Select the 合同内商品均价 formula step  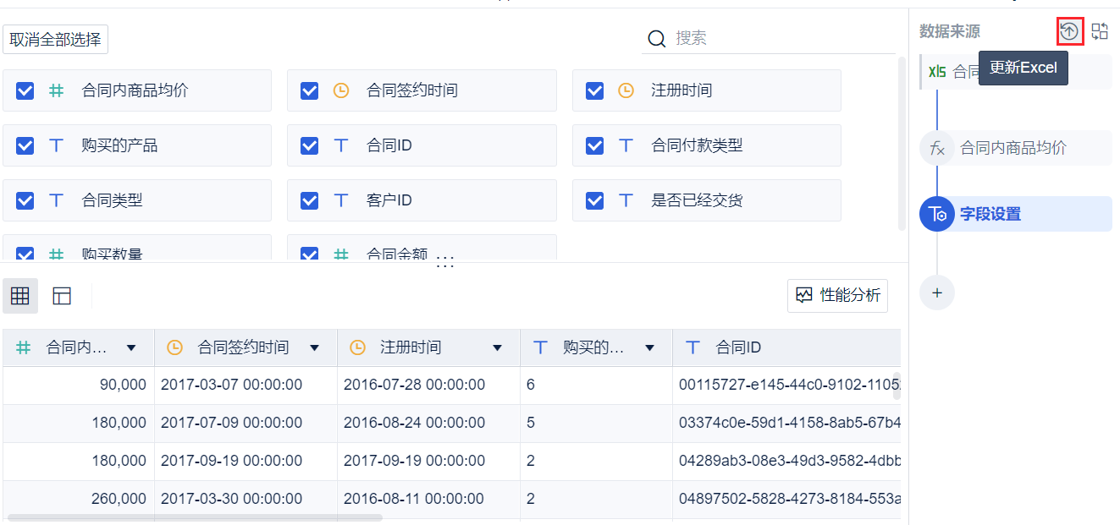1016,148
